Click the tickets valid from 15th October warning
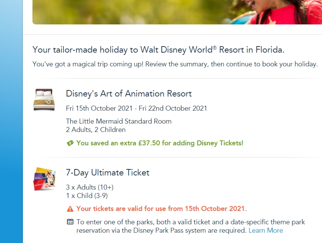 click(x=162, y=209)
